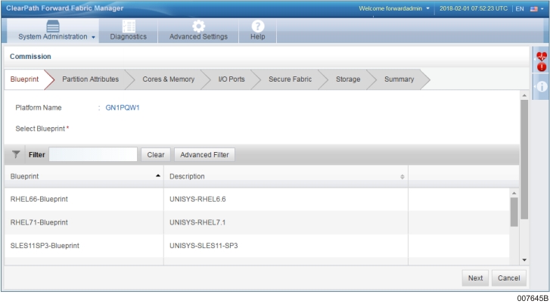Image resolution: width=550 pixels, height=304 pixels.
Task: Open the blue info icon panel
Action: [541, 87]
